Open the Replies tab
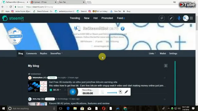 coord(44,53)
